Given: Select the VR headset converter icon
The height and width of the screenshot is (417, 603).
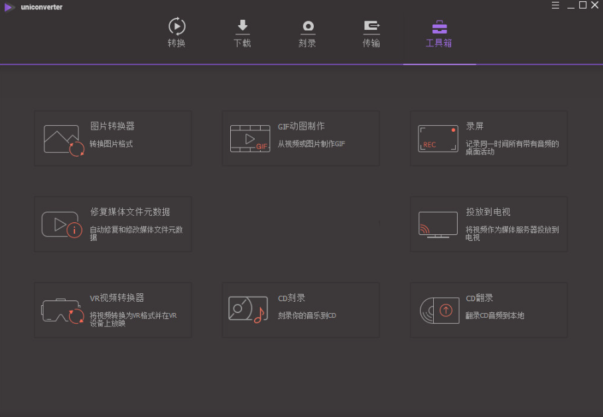Looking at the screenshot, I should pyautogui.click(x=62, y=309).
